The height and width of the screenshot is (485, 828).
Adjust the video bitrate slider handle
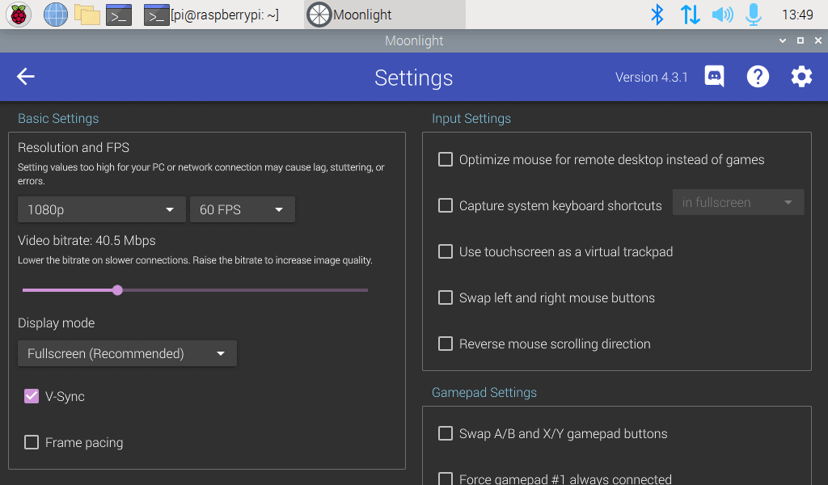click(117, 289)
